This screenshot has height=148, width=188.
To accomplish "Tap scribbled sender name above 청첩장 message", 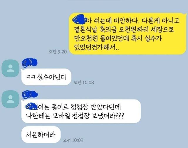I will point(30,95).
